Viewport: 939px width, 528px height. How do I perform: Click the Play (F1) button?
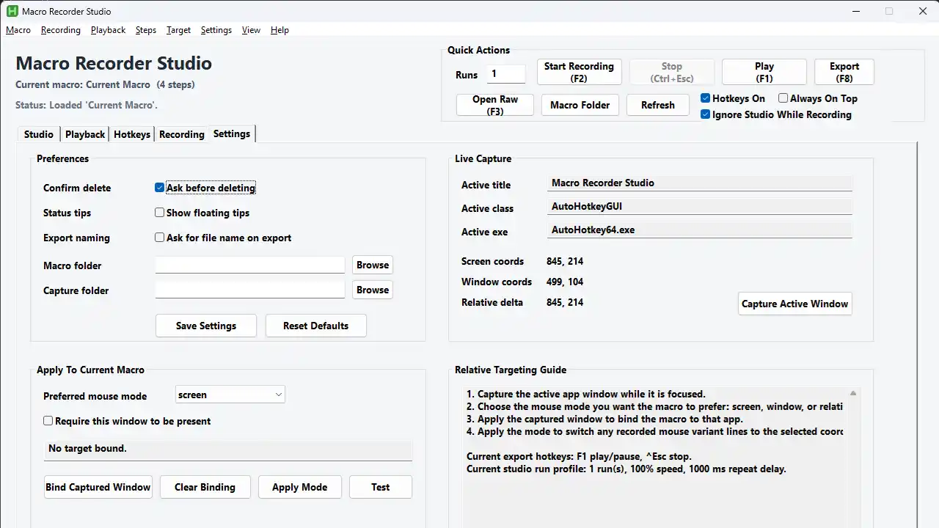[764, 72]
